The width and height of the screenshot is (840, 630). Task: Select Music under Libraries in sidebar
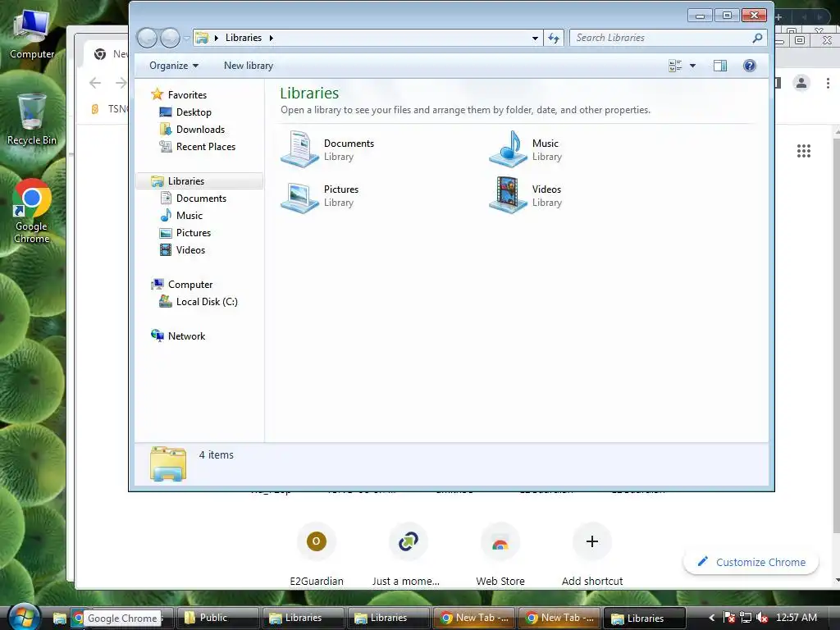point(189,216)
